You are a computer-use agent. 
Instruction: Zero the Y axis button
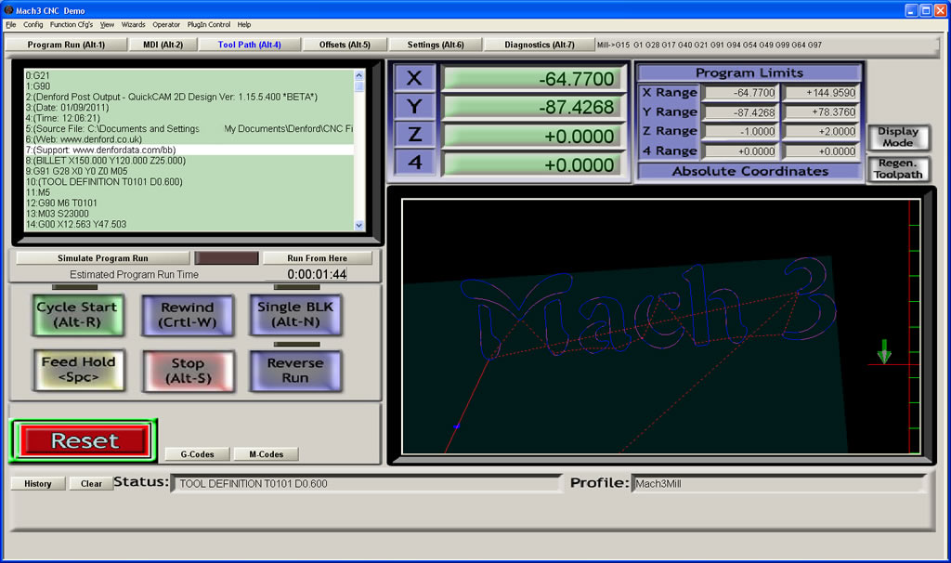click(414, 107)
